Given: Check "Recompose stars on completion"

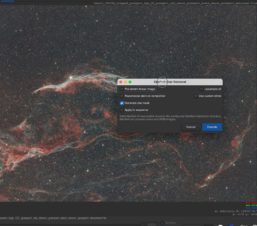Looking at the screenshot, I should pyautogui.click(x=122, y=96).
